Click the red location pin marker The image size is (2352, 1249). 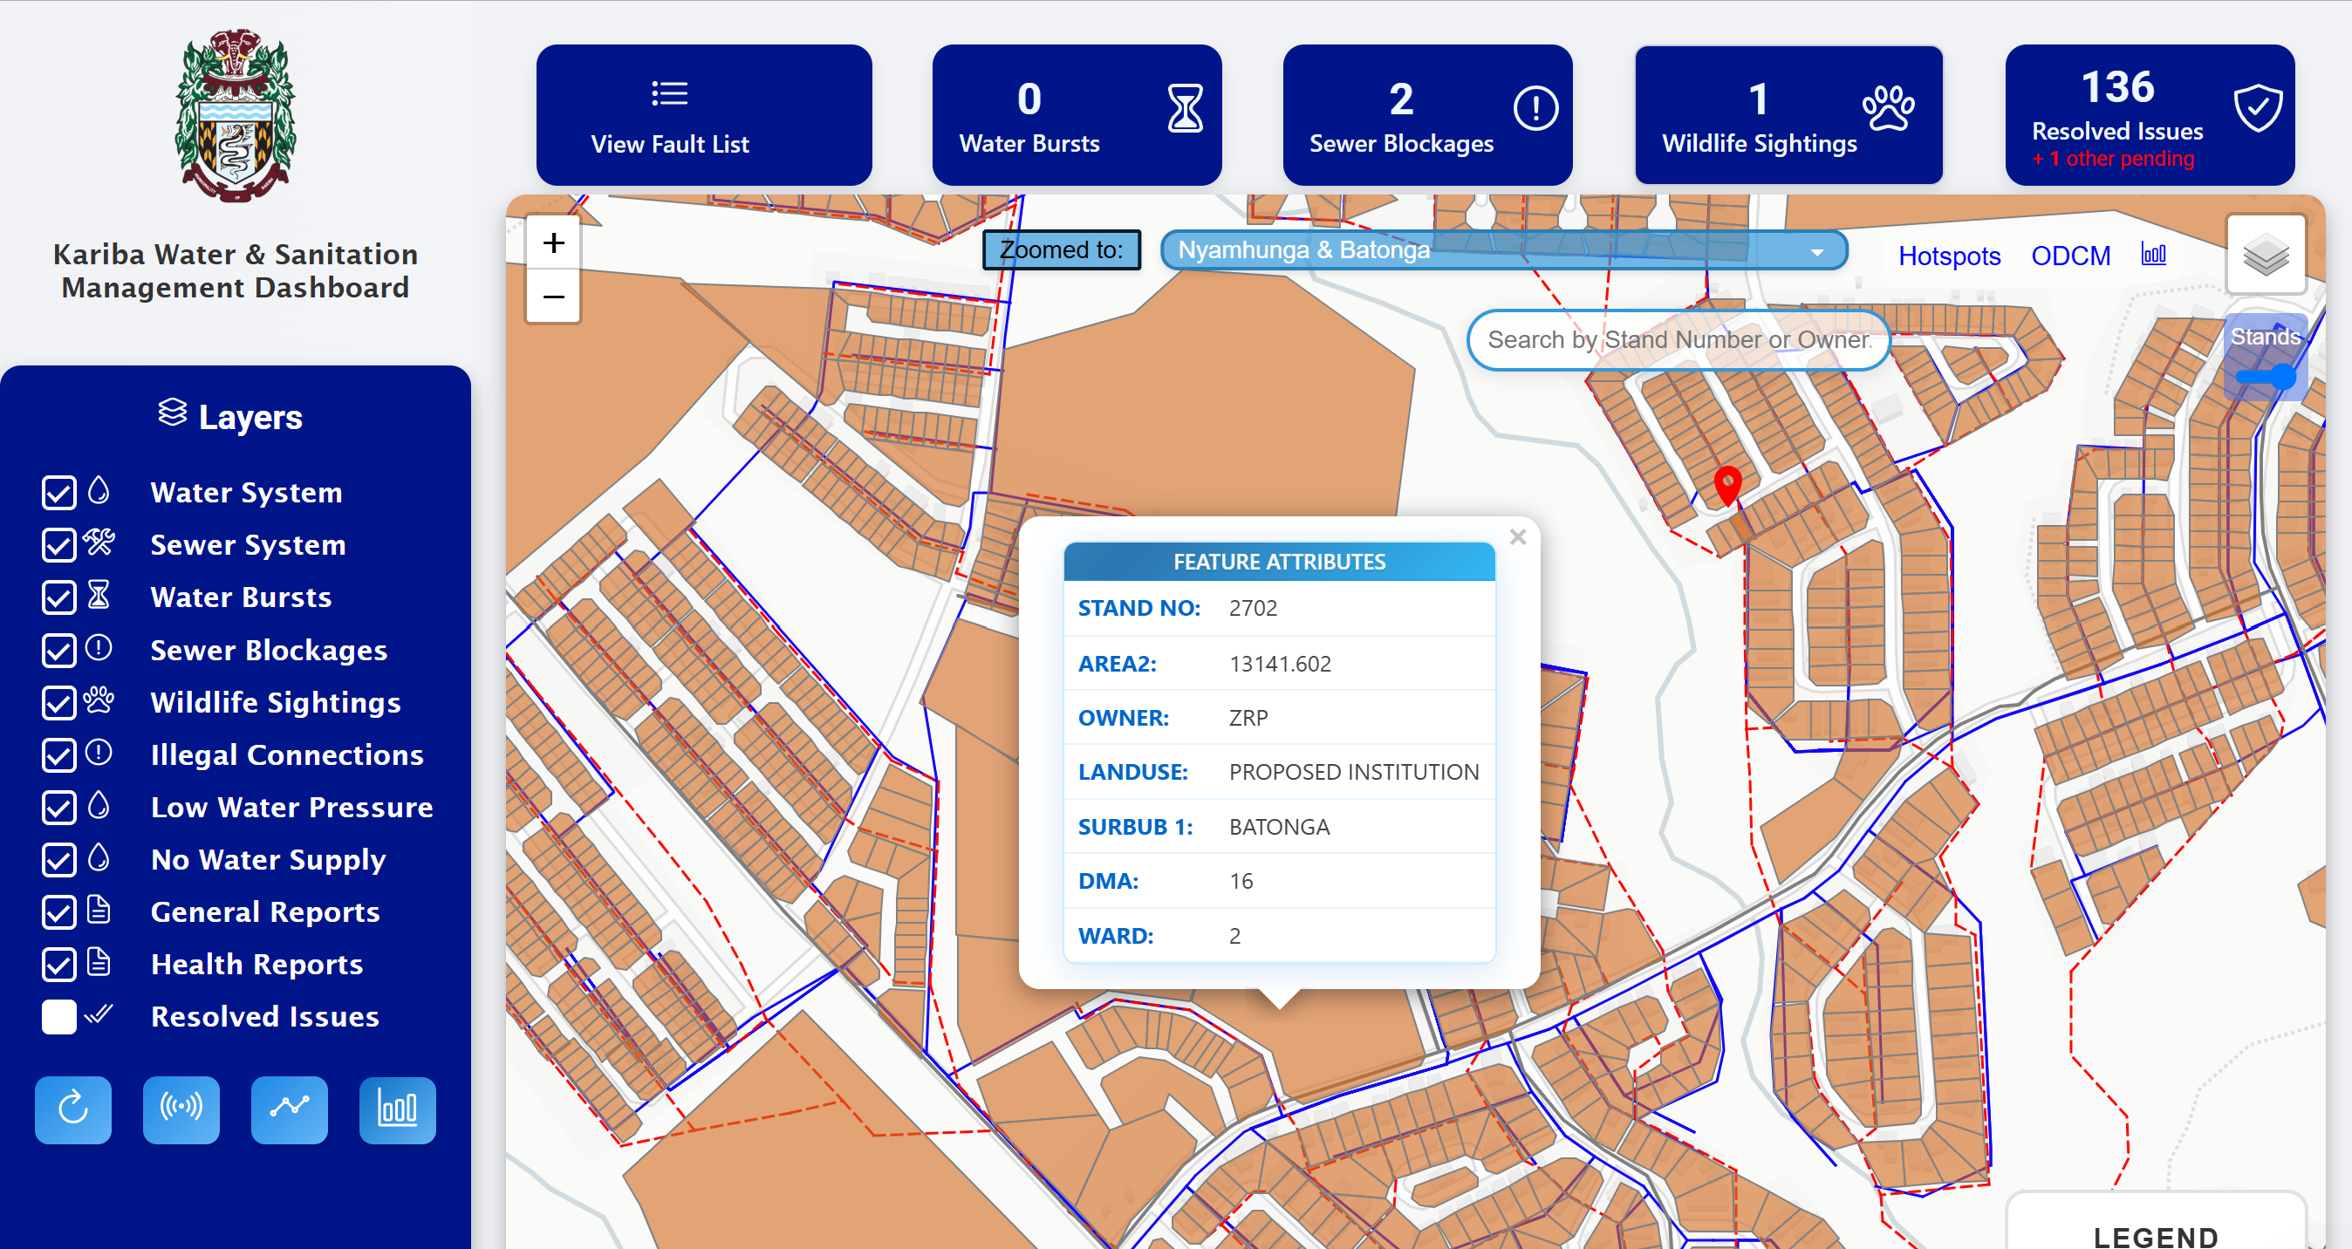click(1726, 483)
